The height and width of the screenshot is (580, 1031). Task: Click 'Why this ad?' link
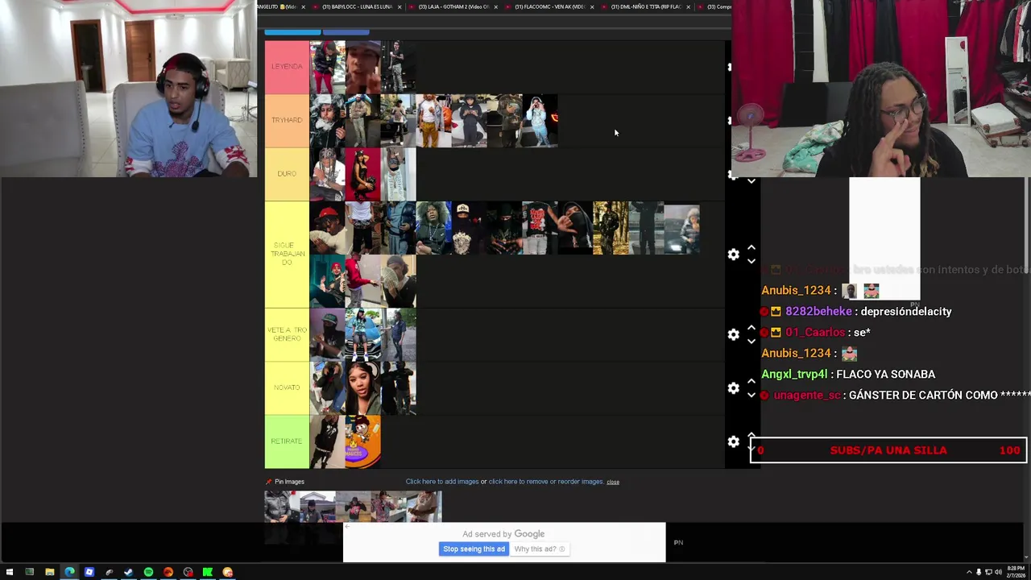coord(539,549)
